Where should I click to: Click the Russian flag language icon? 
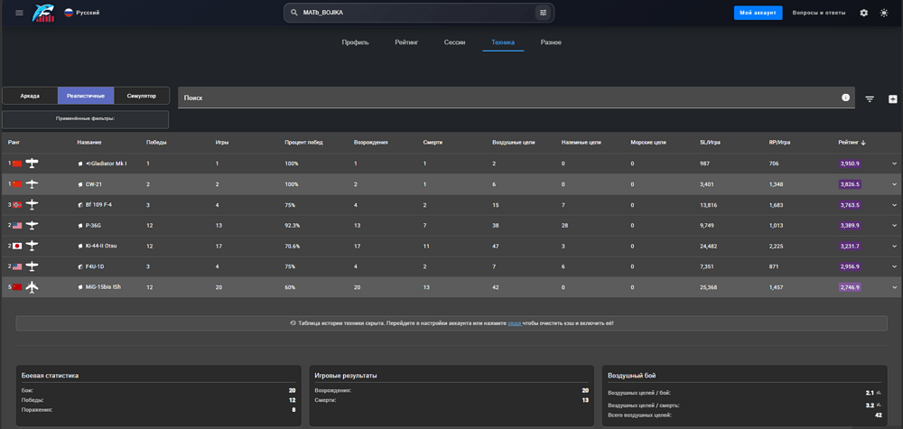pos(69,13)
